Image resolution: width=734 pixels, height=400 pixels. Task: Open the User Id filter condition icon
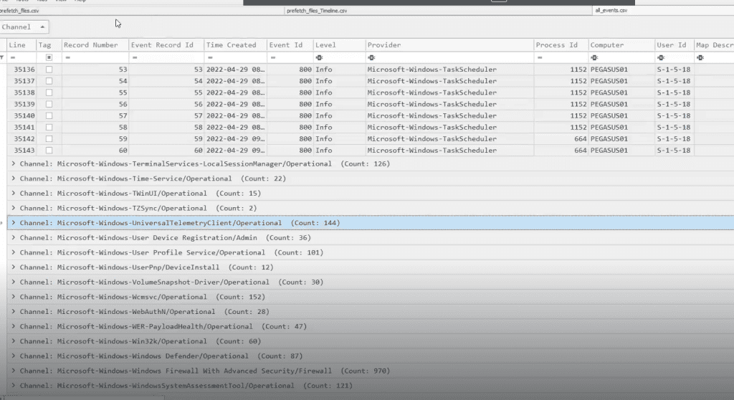coord(660,57)
